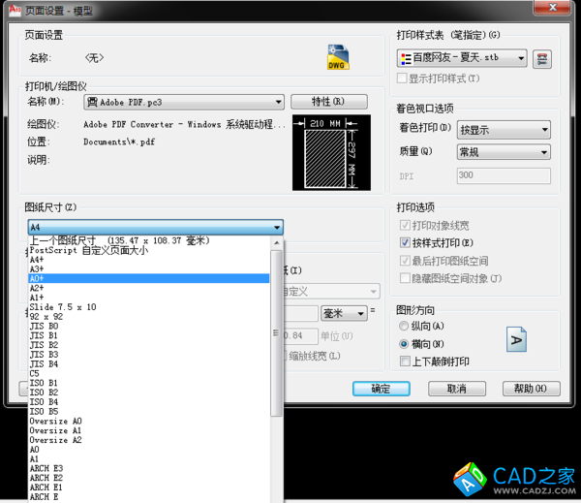Click the paper size list scrollbar

pos(277,330)
